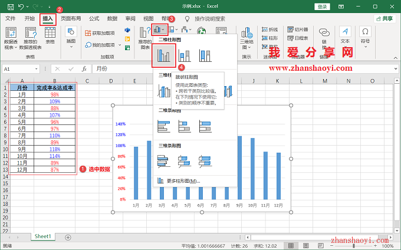Viewport: 401px width, 250px height.
Task: Collapse the ribbon with the chevron
Action: pyautogui.click(x=395, y=58)
